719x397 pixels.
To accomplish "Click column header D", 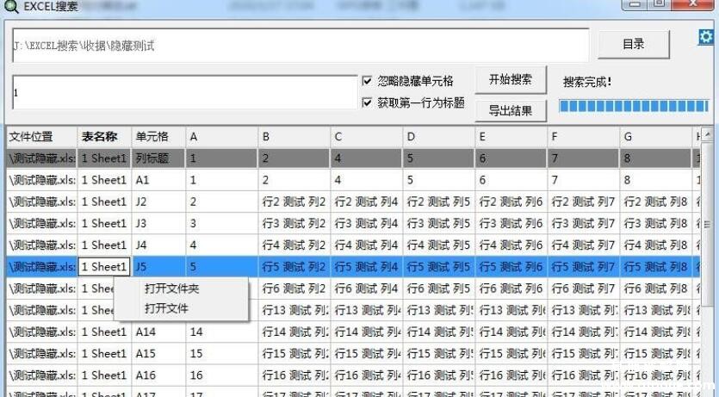I will click(x=439, y=137).
